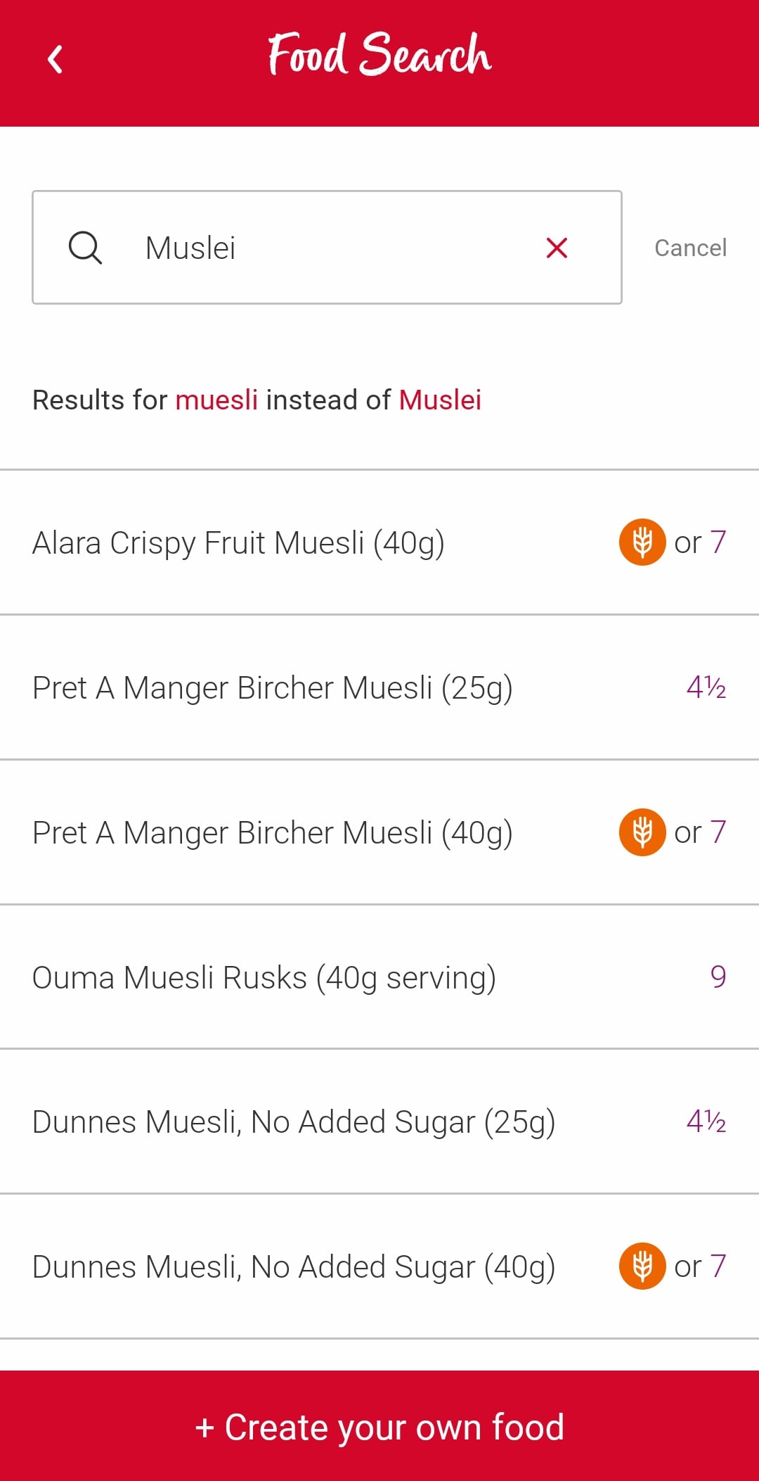759x1481 pixels.
Task: Tap the 9 value for Ouma Rusks
Action: pyautogui.click(x=718, y=977)
